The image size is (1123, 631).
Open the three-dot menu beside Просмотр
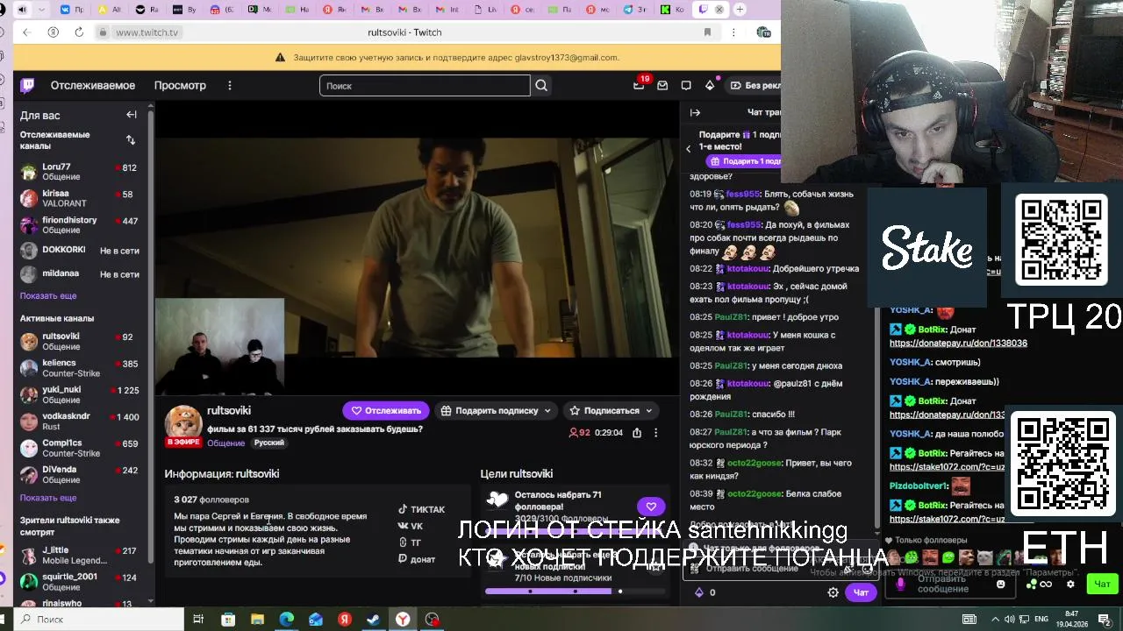tap(230, 85)
